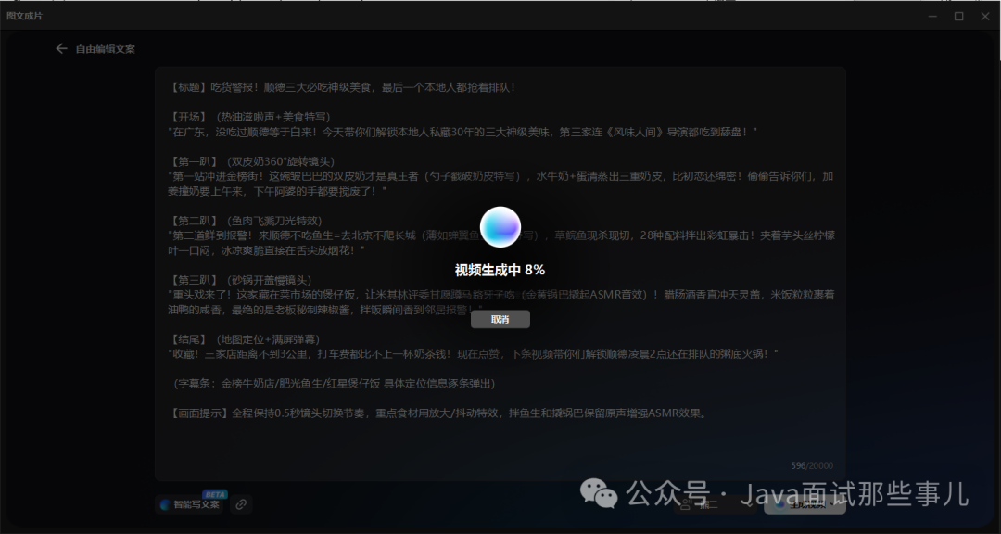
Task: Click the 【第一趴】 (双皮奶360°旋转镜头) line
Action: 251,161
